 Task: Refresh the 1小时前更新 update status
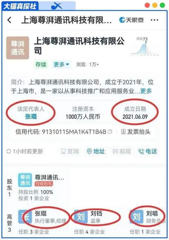tap(25, 151)
